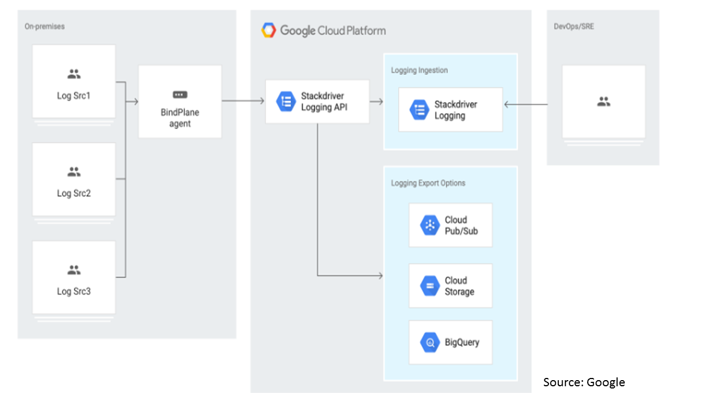Select the Cloud Pub/Sub label
Image resolution: width=709 pixels, height=399 pixels.
point(461,225)
